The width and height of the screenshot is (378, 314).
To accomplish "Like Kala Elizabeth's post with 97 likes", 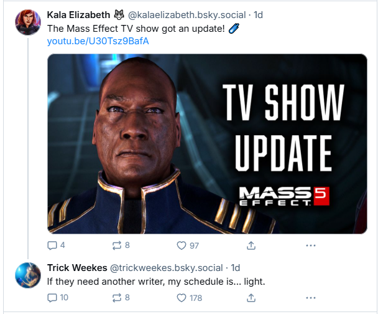I will point(182,245).
